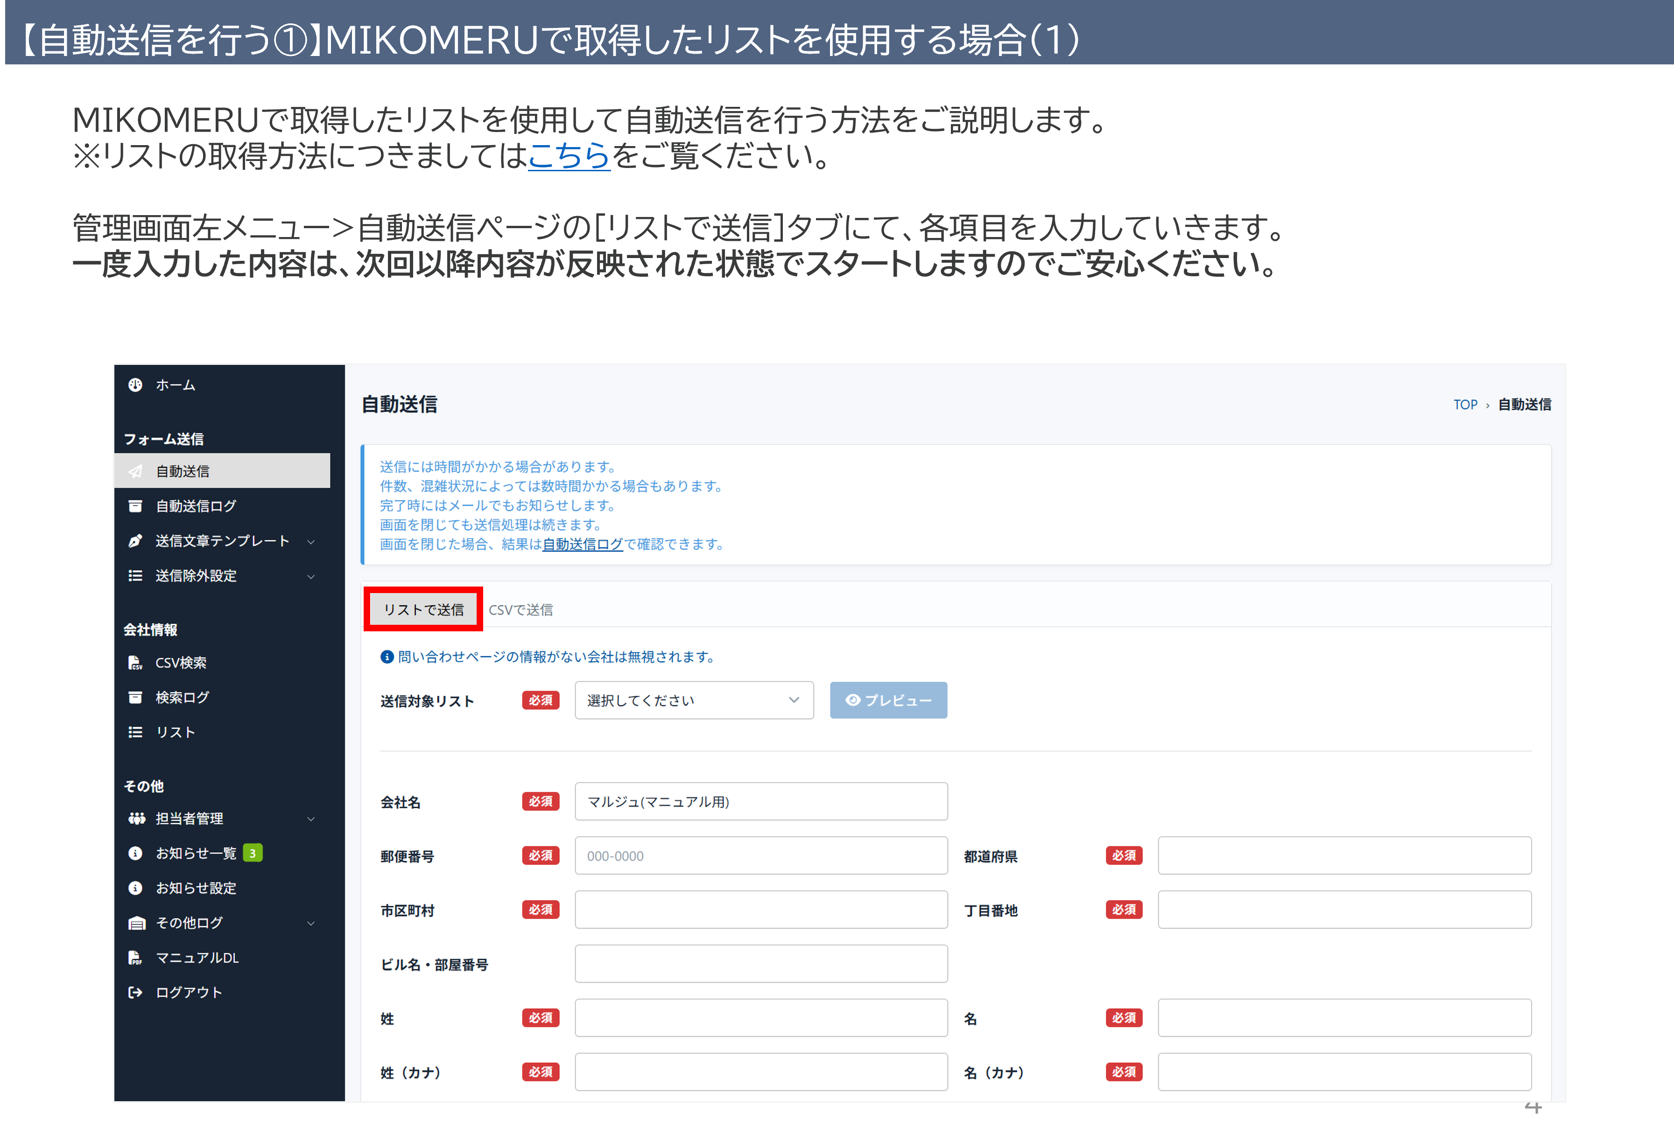Image resolution: width=1674 pixels, height=1132 pixels.
Task: Click the Home dashboard icon in sidebar
Action: click(x=135, y=384)
